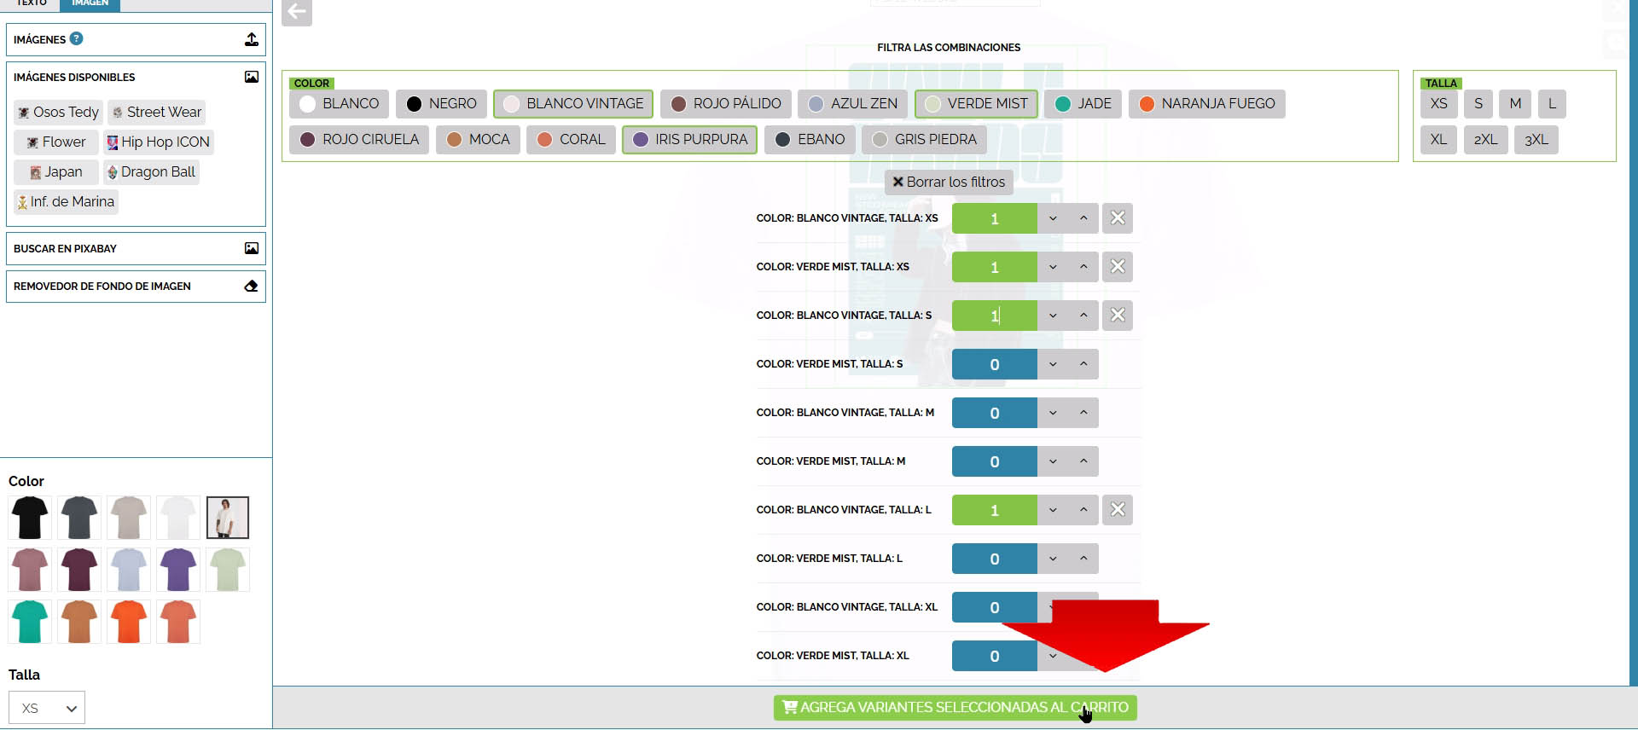Toggle the Iris Purpura color filter
The image size is (1638, 730).
coord(689,140)
